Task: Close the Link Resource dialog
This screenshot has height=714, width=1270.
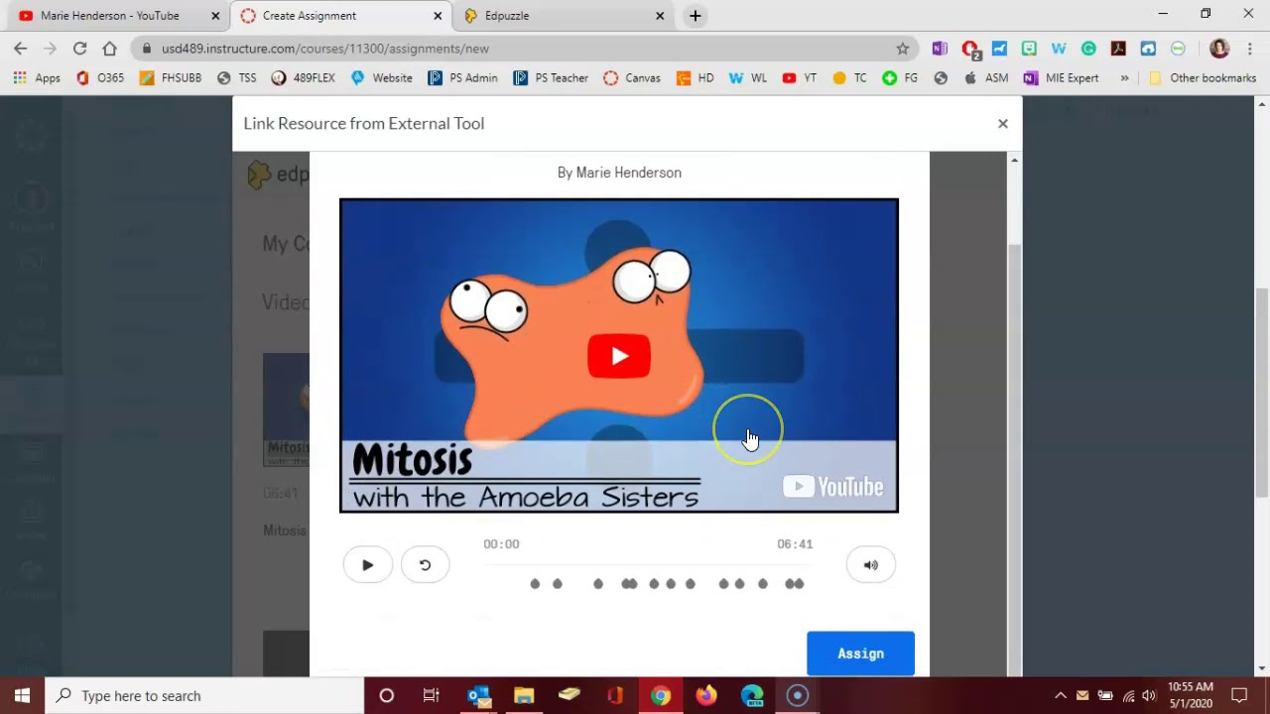Action: (1002, 124)
